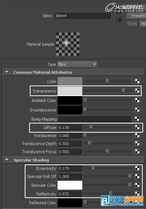Click the Bump Mapping checker icon
This screenshot has height=209, width=146.
(x=137, y=119)
